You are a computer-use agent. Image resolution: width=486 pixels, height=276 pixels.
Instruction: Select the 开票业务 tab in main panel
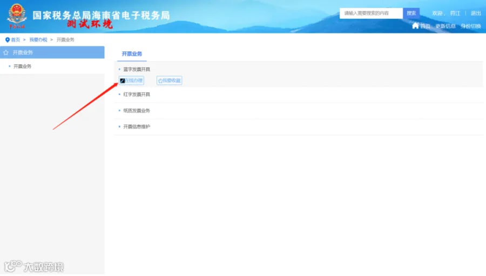[132, 54]
